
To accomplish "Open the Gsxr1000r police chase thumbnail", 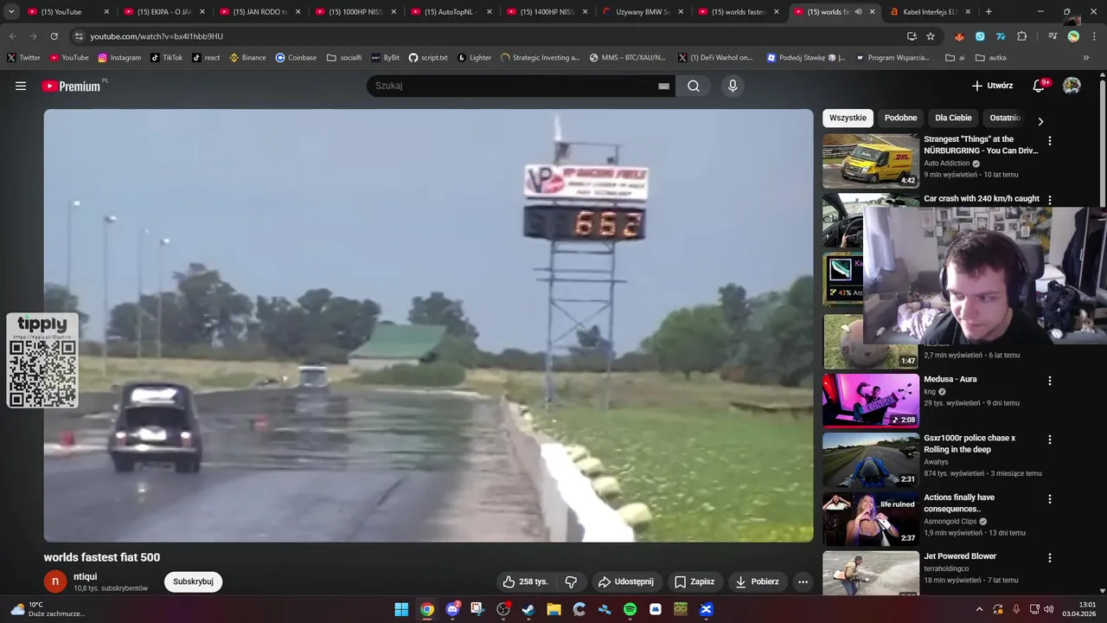I will coord(870,460).
